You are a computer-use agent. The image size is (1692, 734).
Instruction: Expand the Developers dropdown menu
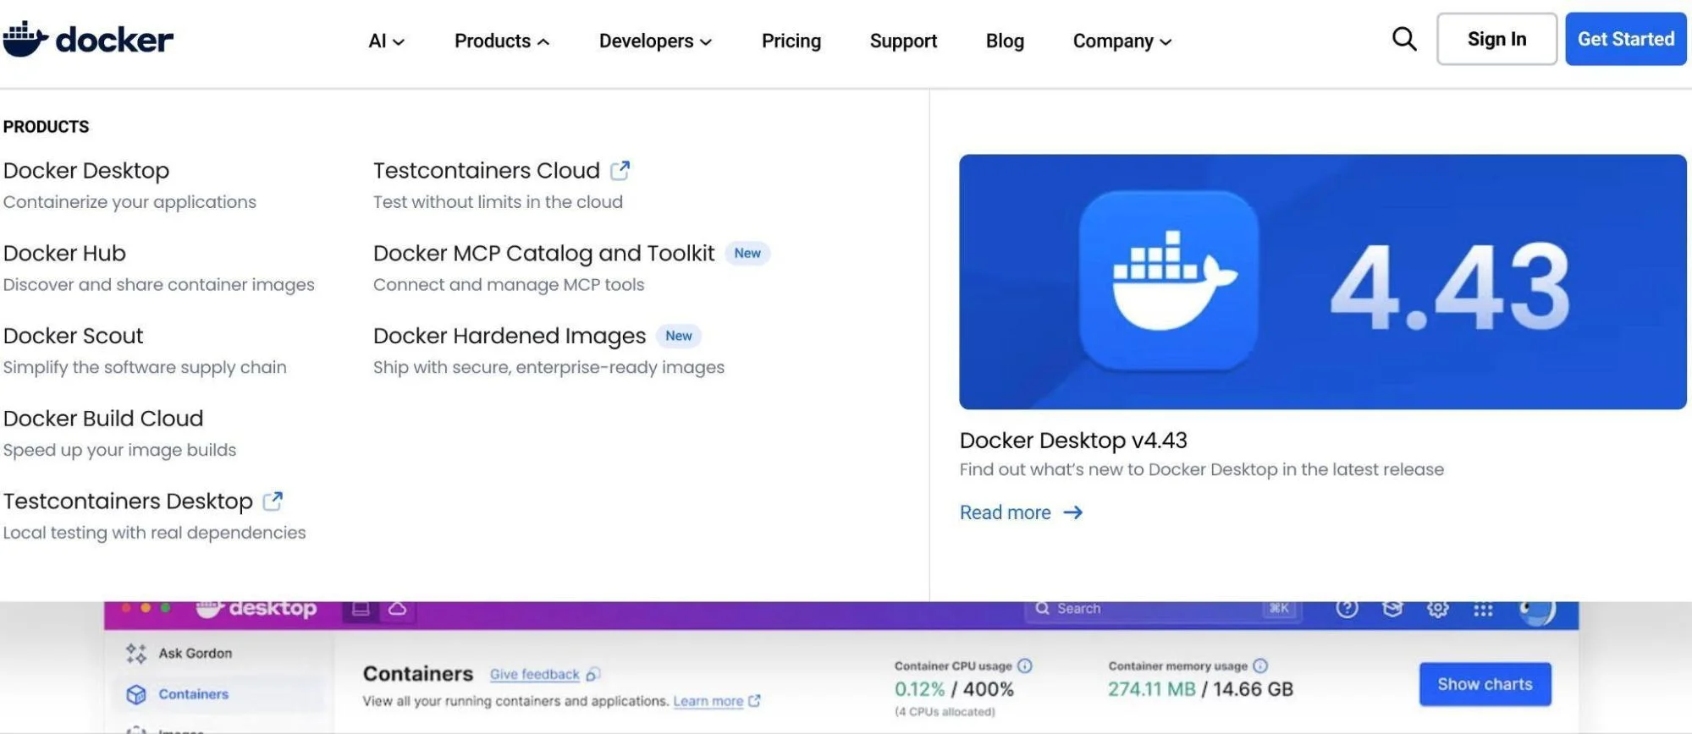[655, 41]
